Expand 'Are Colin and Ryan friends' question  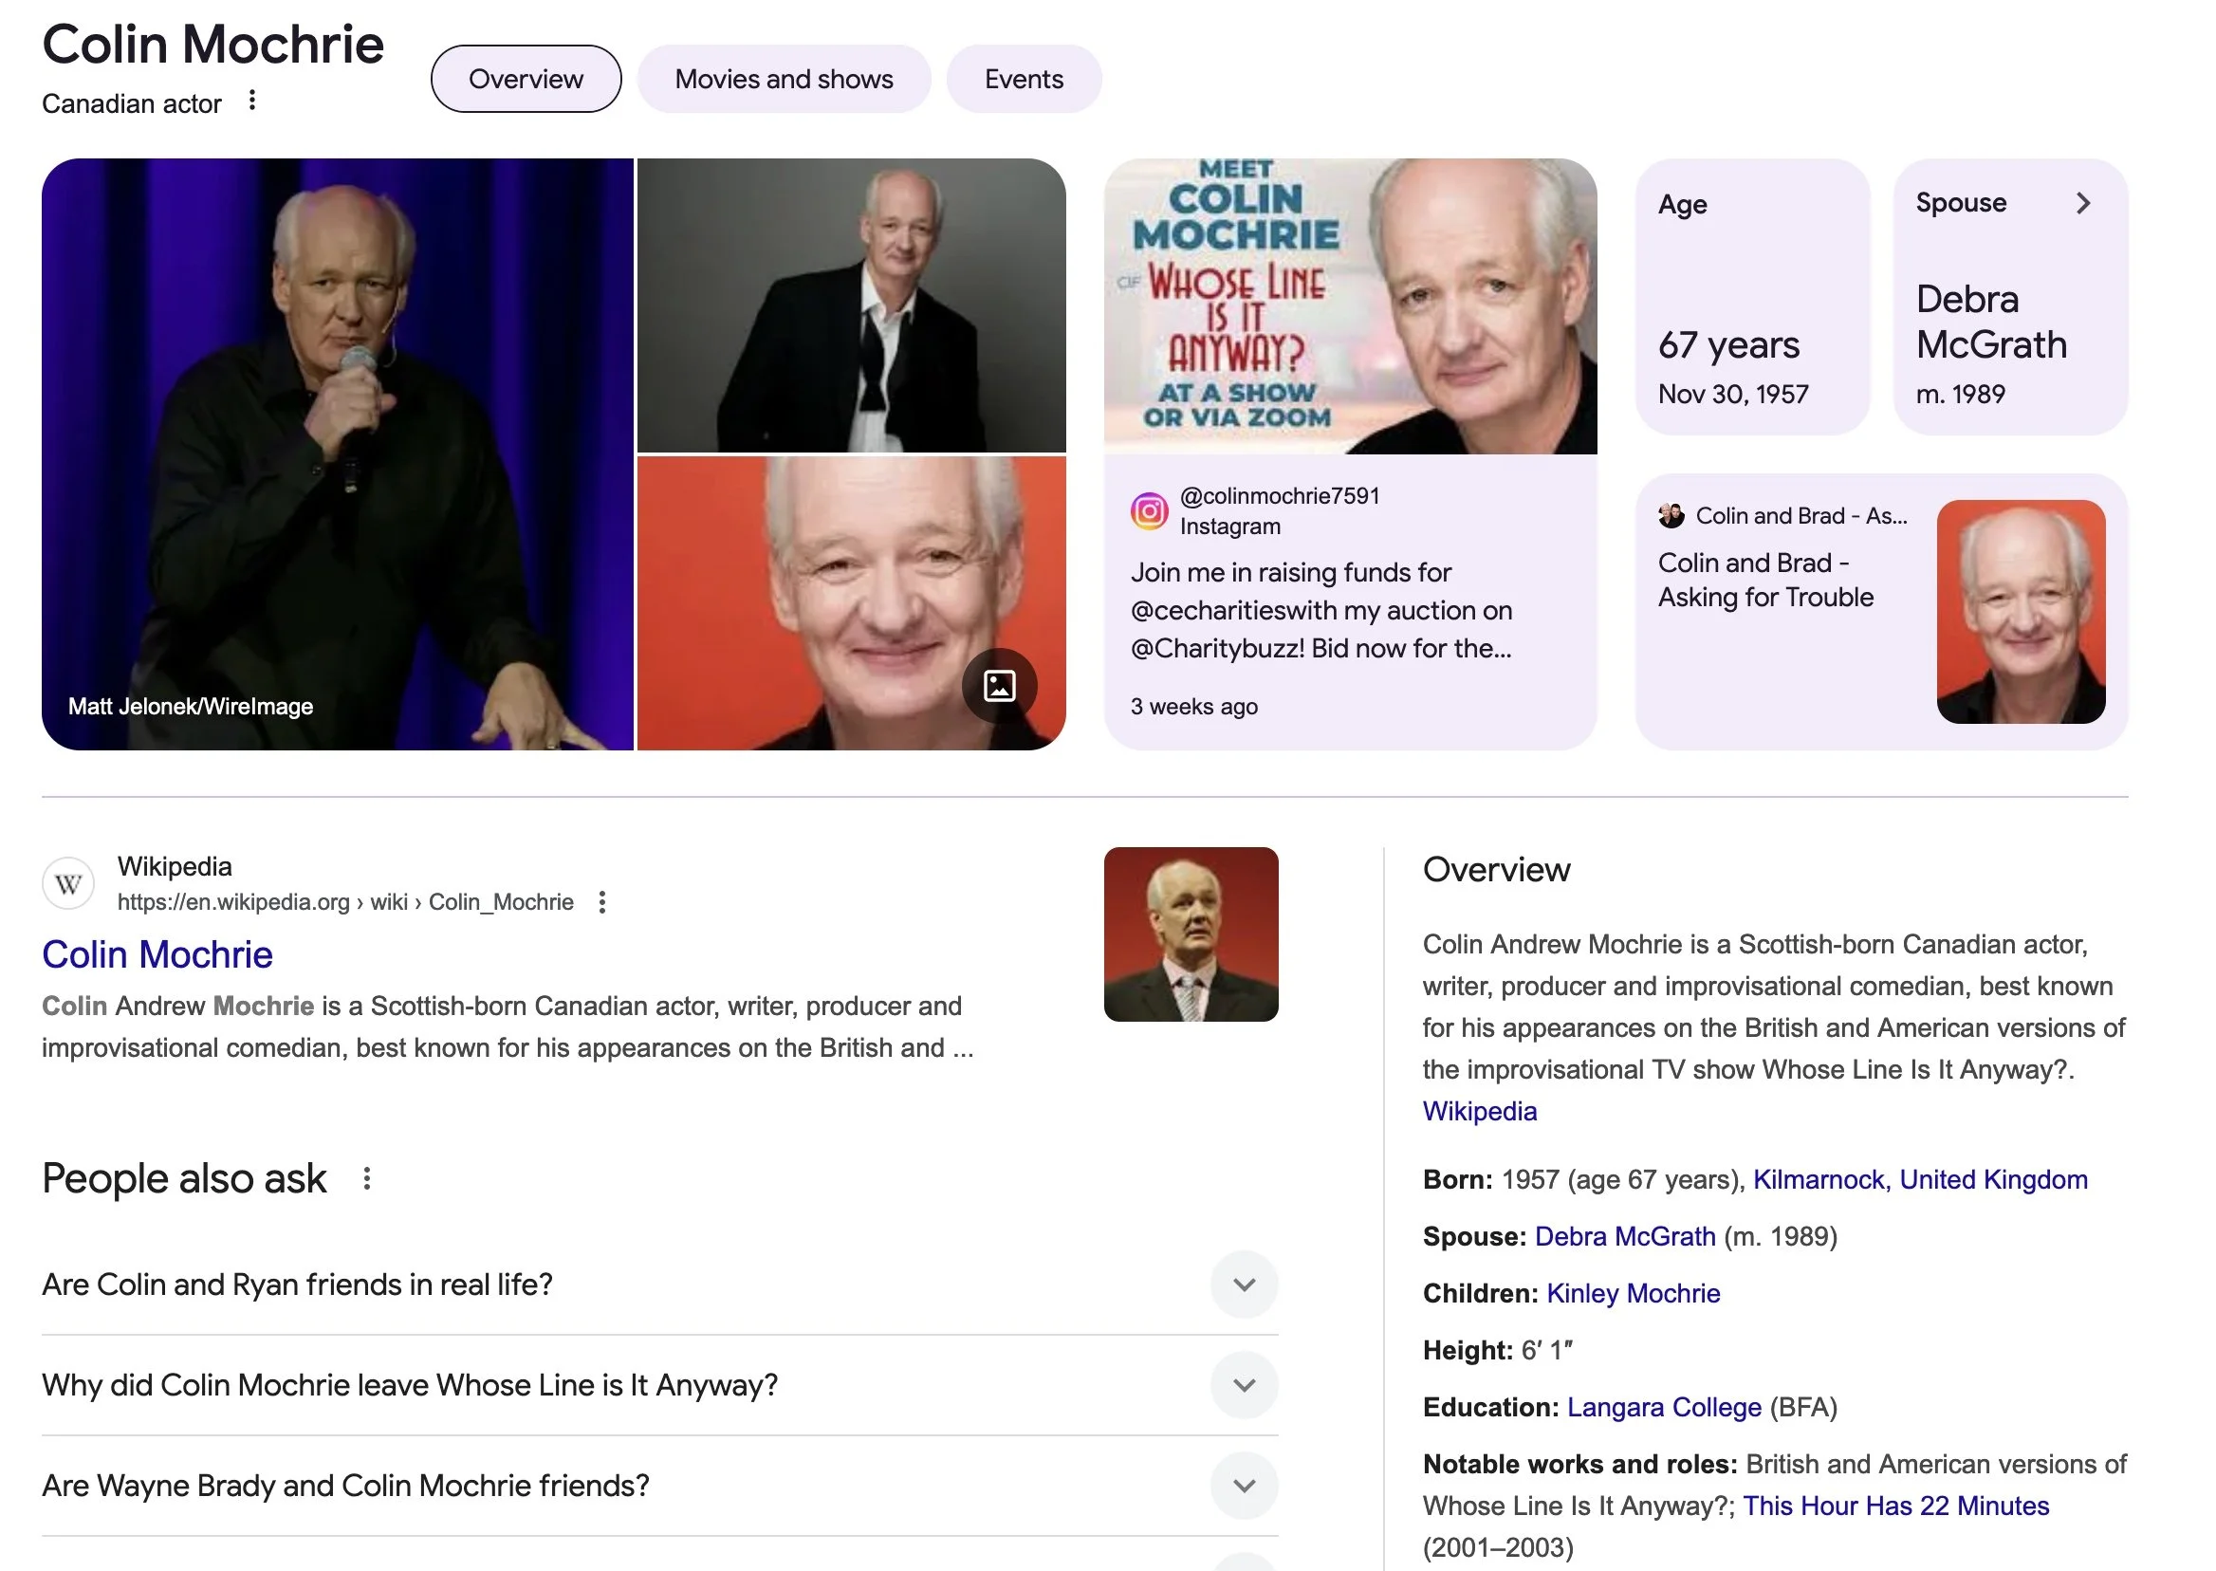pyautogui.click(x=1244, y=1285)
